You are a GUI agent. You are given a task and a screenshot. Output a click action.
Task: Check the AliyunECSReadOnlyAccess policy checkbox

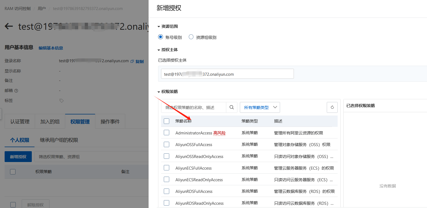(167, 179)
